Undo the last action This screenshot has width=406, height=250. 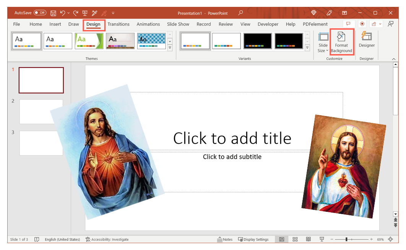point(62,13)
